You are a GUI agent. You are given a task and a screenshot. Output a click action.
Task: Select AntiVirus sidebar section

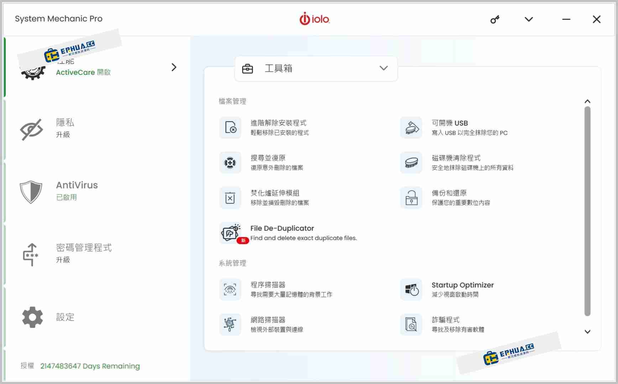[x=96, y=191]
